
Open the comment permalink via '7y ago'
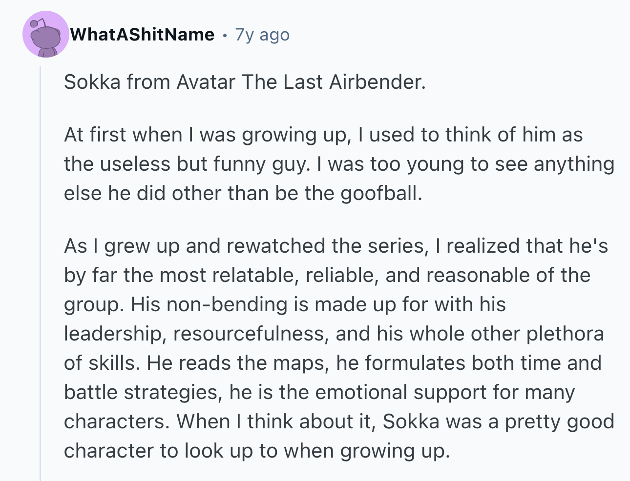pos(262,35)
